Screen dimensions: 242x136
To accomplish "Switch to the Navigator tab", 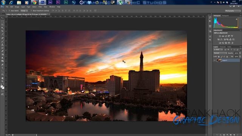I will 225,15.
